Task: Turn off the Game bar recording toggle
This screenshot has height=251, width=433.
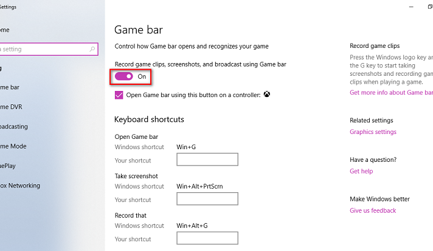Action: pyautogui.click(x=124, y=76)
